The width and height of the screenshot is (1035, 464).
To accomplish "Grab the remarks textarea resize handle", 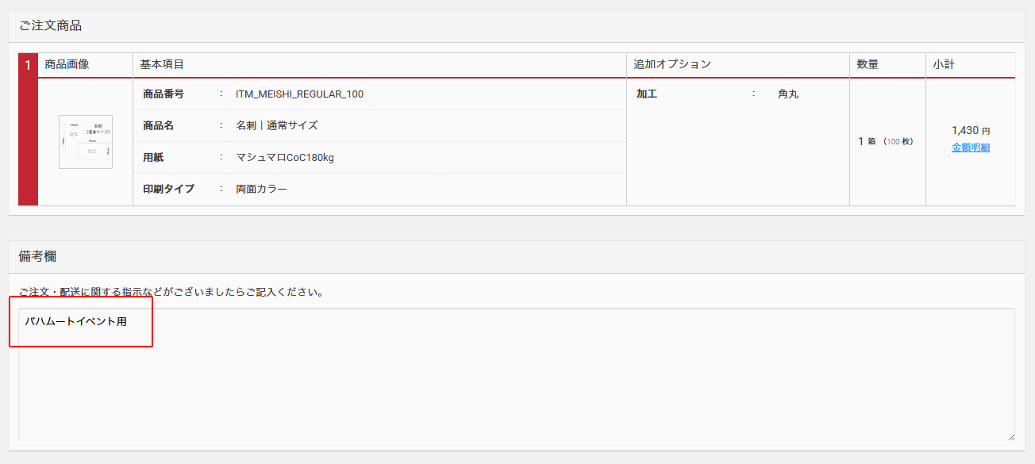I will click(1010, 436).
